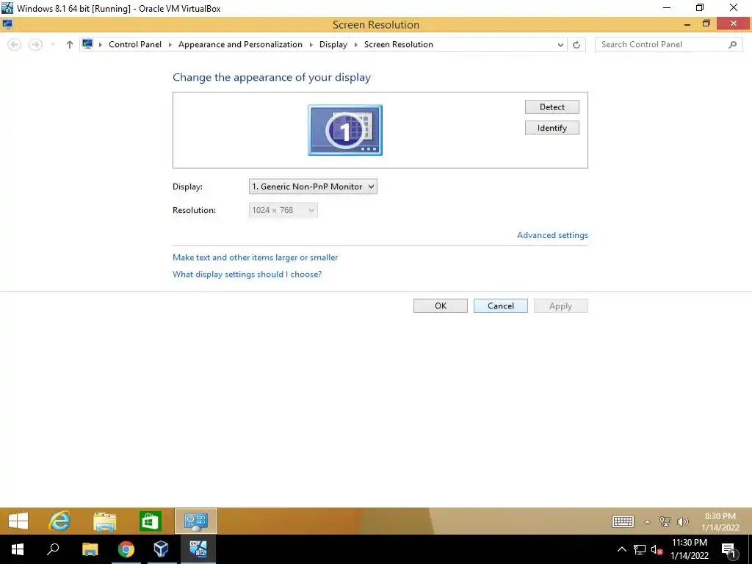The image size is (752, 564).
Task: Click the address bar computer icon
Action: click(87, 44)
